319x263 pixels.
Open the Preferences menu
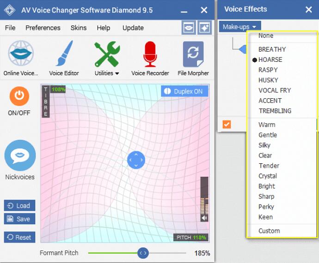click(43, 28)
